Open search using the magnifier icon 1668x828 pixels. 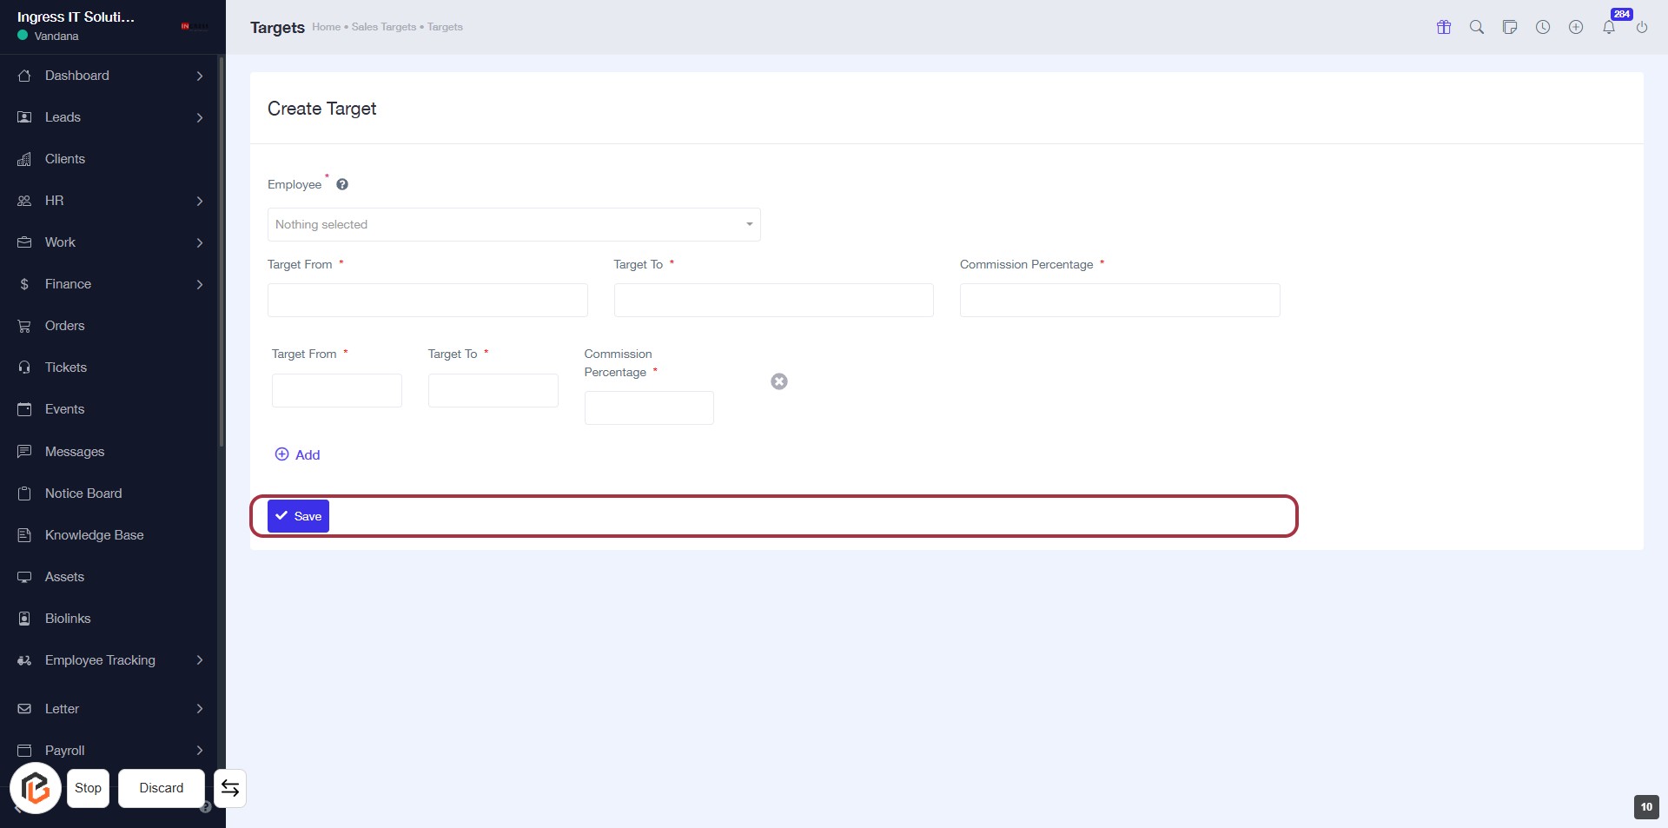(x=1477, y=27)
